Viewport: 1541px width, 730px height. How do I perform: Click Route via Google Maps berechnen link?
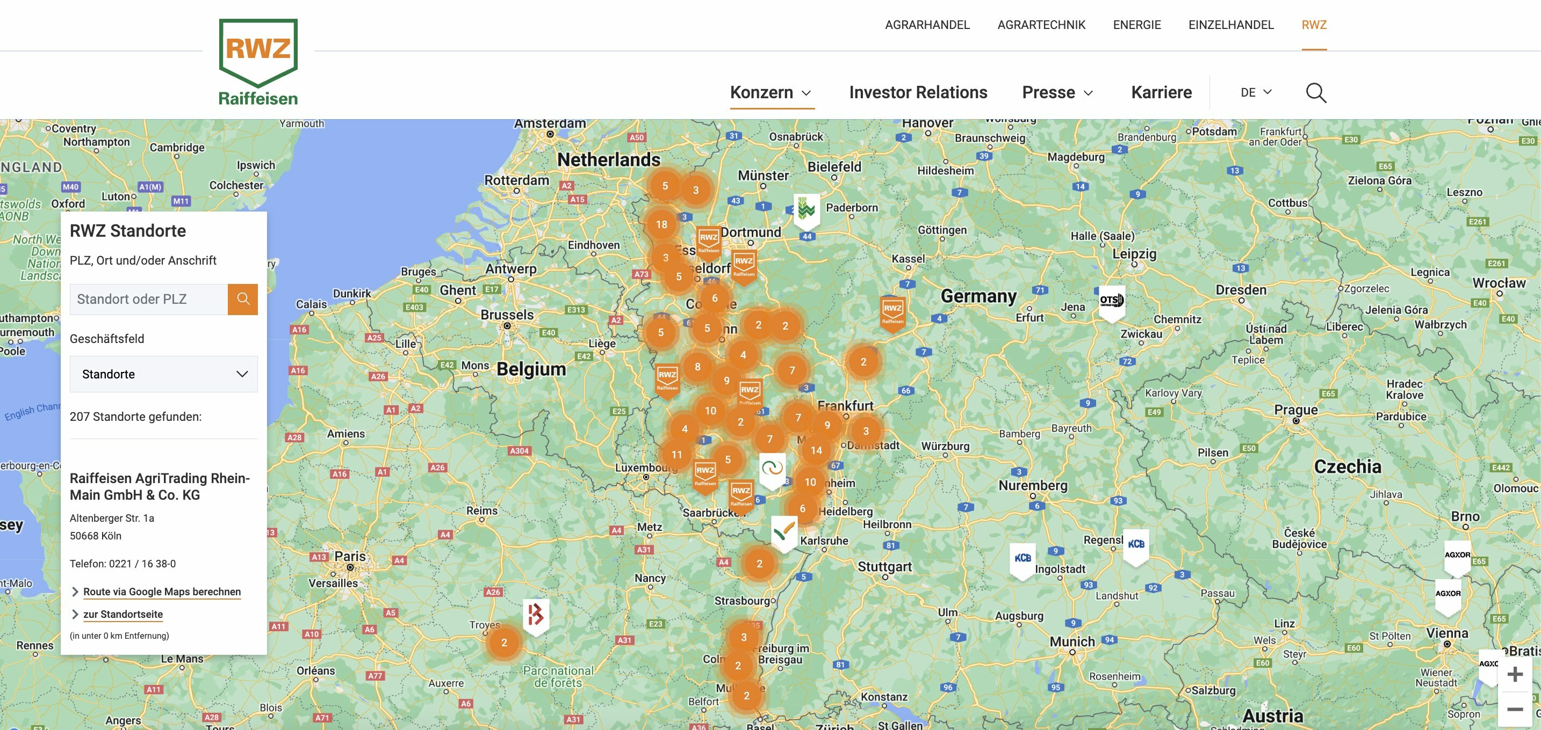click(x=162, y=592)
